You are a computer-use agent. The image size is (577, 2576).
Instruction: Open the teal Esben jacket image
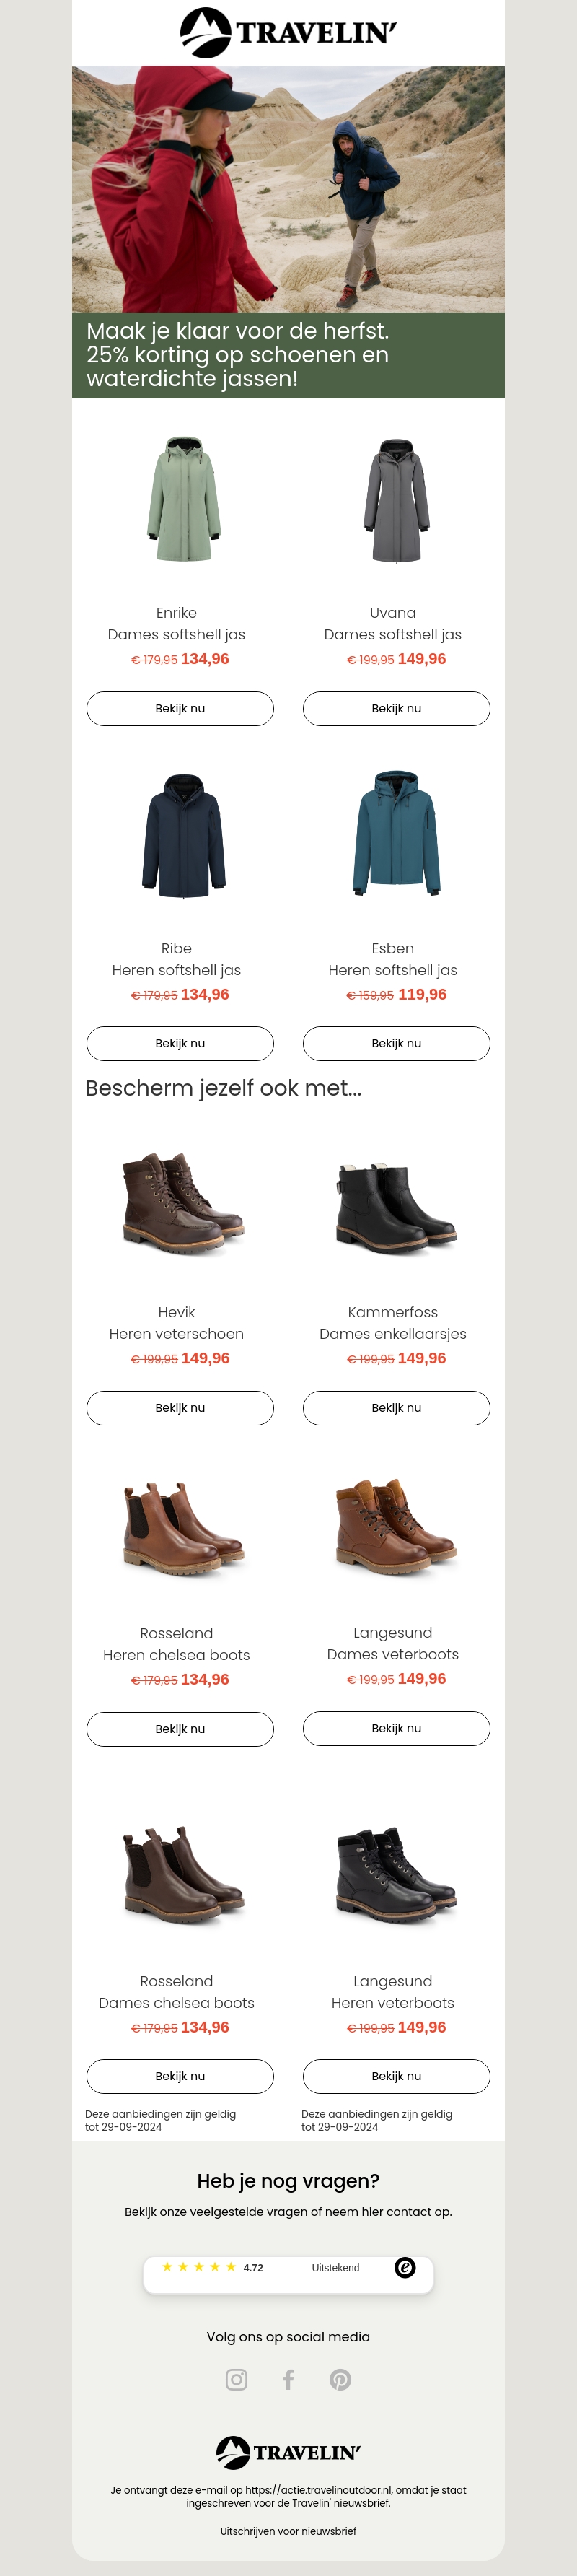396,833
